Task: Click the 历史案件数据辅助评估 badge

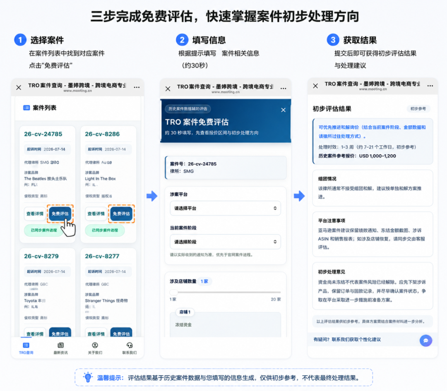Action: (187, 108)
